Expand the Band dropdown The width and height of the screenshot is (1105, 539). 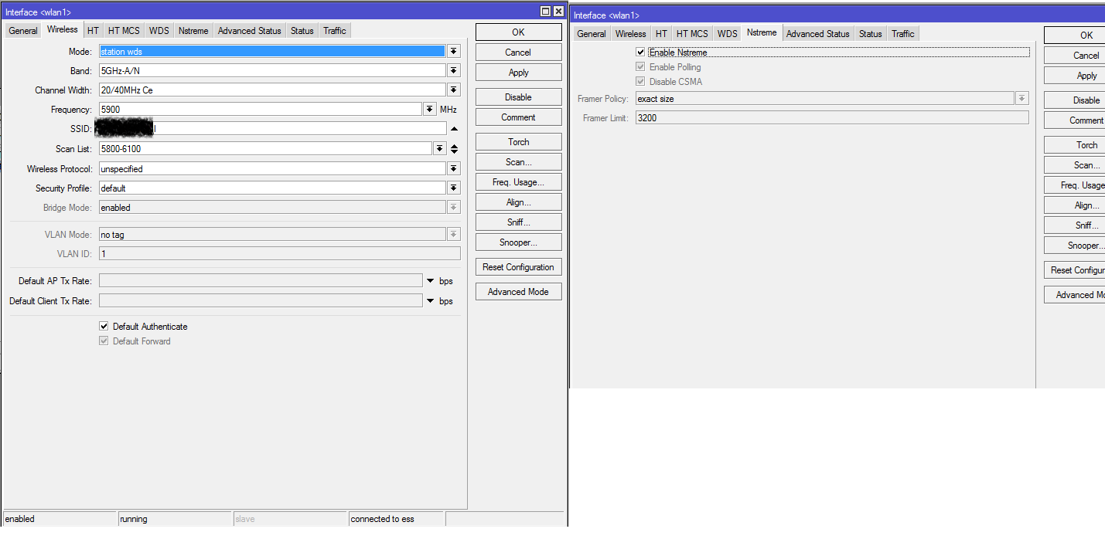(454, 71)
